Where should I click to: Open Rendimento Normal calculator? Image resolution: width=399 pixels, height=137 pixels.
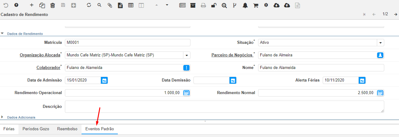click(x=380, y=93)
